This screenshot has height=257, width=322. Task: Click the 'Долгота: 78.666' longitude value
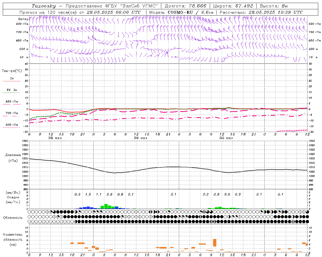pyautogui.click(x=186, y=6)
